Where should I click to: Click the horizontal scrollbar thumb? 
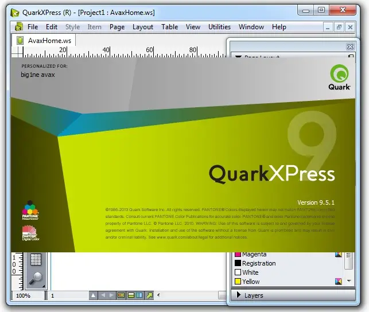[223, 295]
